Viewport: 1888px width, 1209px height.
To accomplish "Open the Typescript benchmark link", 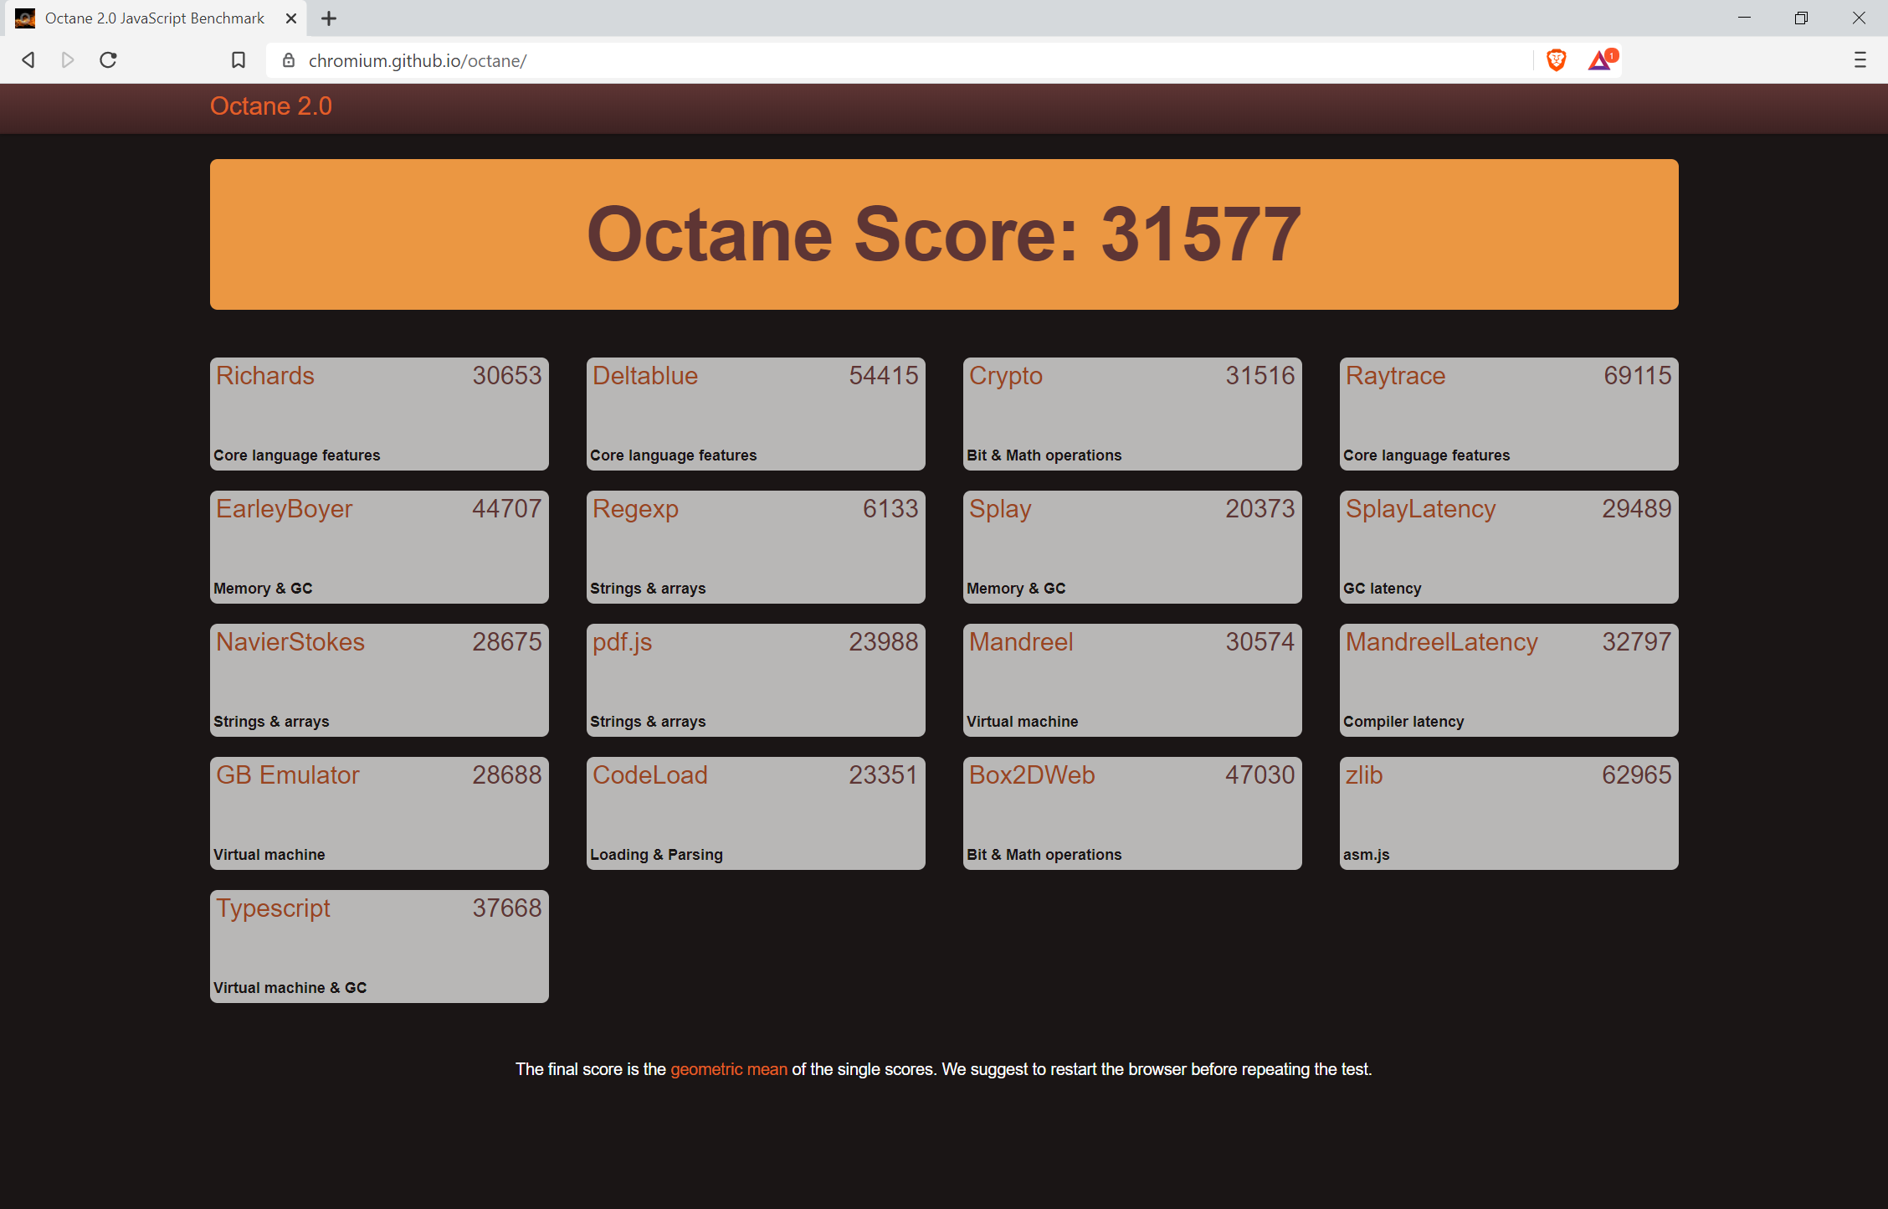I will 273,908.
